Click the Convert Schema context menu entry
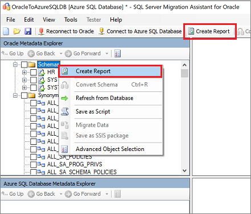This screenshot has width=251, height=214. pos(111,85)
